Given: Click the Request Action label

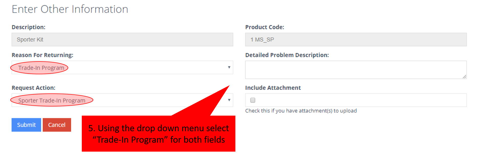Looking at the screenshot, I should (x=33, y=88).
